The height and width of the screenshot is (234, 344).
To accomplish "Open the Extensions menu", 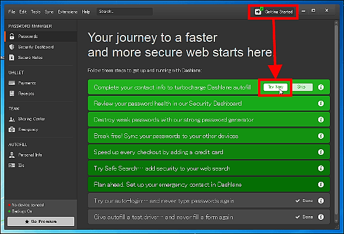I will (68, 12).
